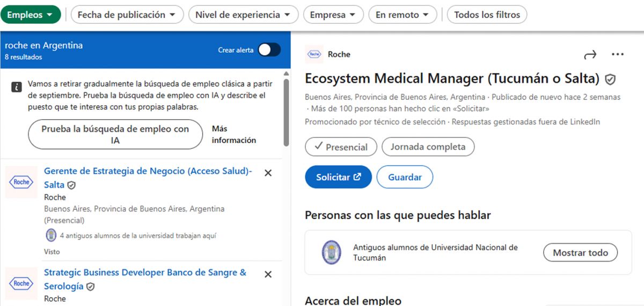The height and width of the screenshot is (306, 644).
Task: Click the 'Visto' label under the first job
Action: [52, 251]
